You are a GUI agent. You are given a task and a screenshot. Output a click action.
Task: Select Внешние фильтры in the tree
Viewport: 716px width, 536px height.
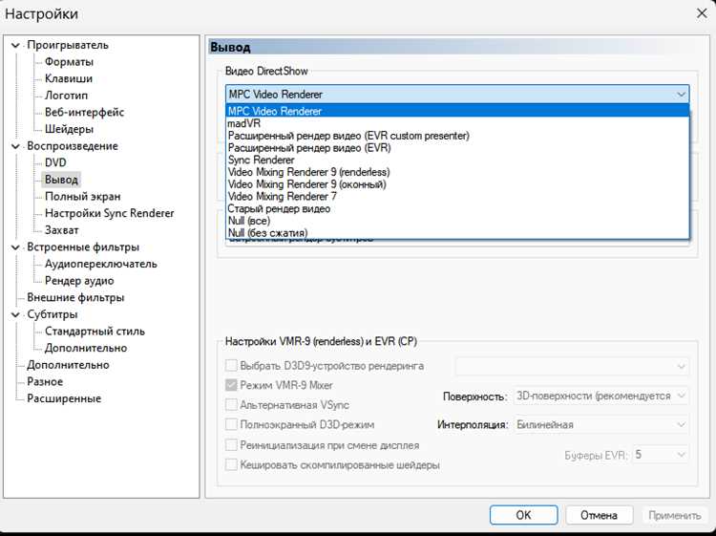75,298
